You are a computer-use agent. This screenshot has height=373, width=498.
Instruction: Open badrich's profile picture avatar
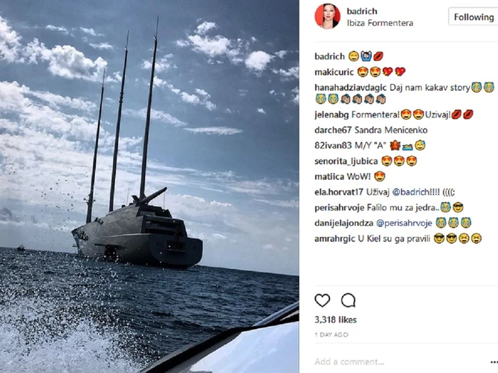pos(327,16)
